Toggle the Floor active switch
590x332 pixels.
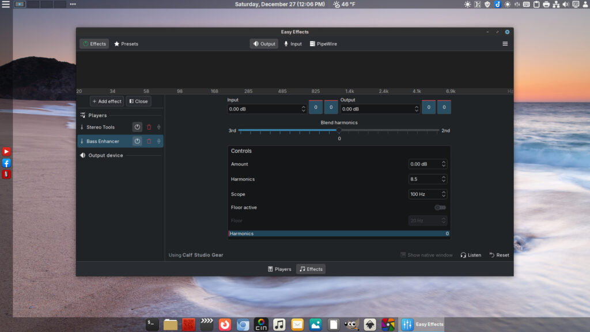(440, 207)
